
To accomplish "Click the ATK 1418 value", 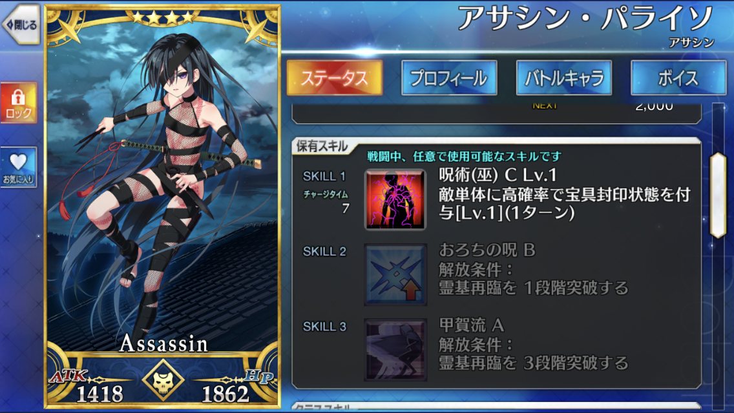I will pos(100,394).
